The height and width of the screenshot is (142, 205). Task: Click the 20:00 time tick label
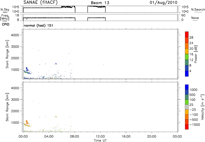(x=152, y=137)
